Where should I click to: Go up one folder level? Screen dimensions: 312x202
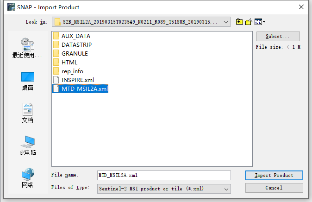pyautogui.click(x=239, y=22)
